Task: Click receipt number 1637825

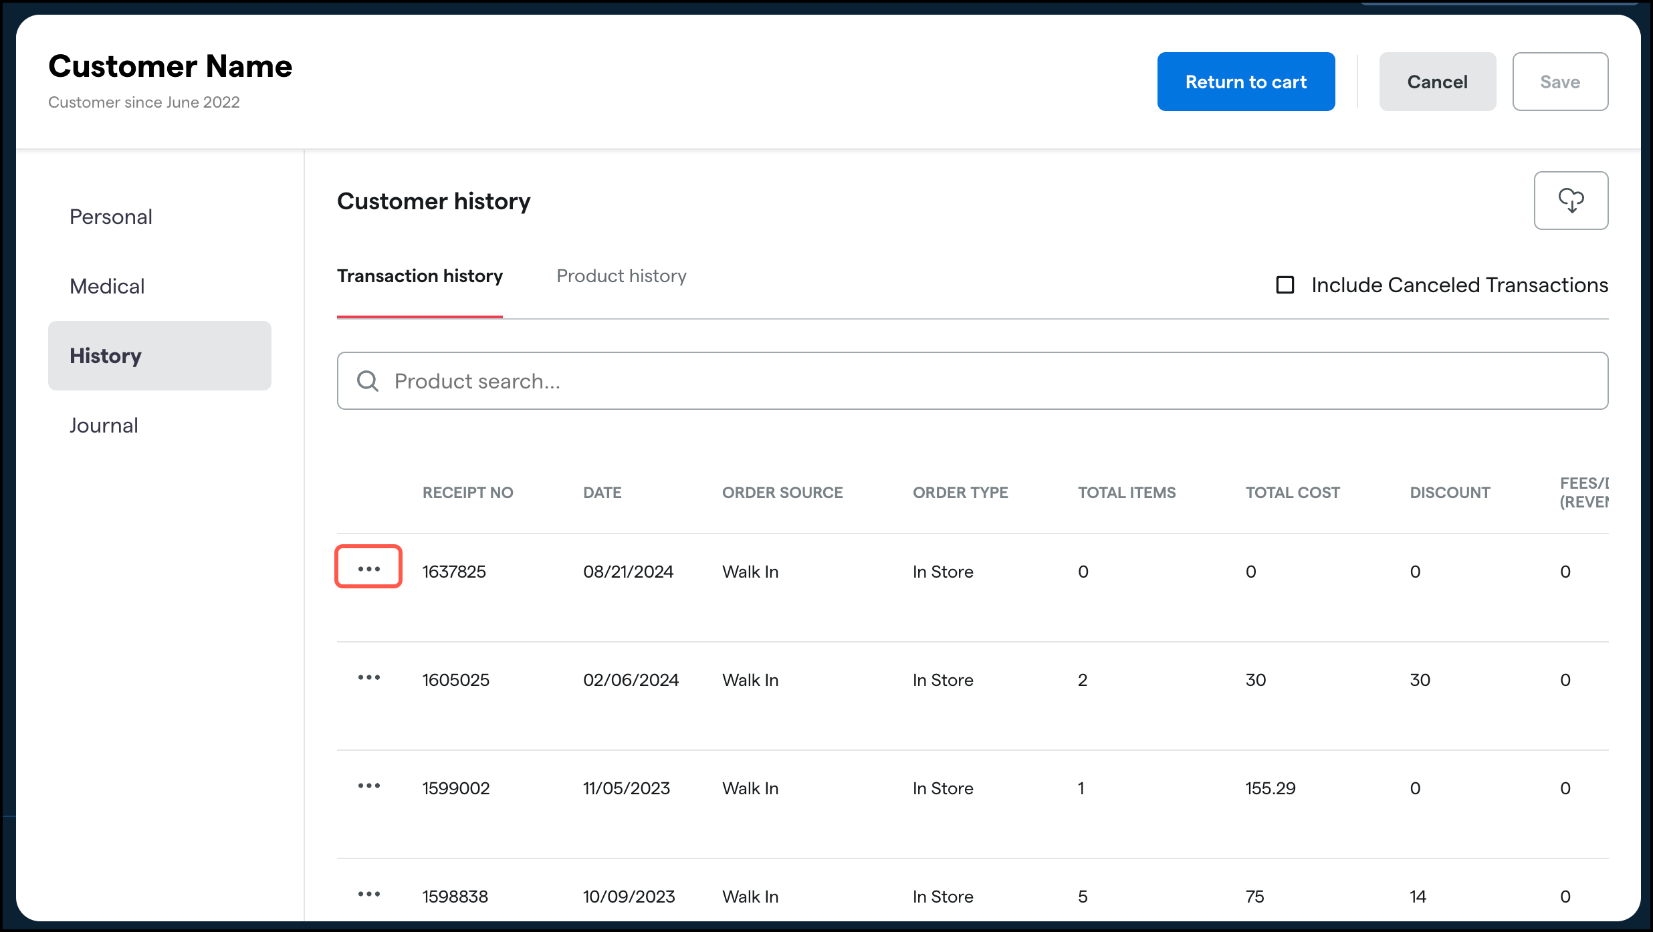Action: 454,572
